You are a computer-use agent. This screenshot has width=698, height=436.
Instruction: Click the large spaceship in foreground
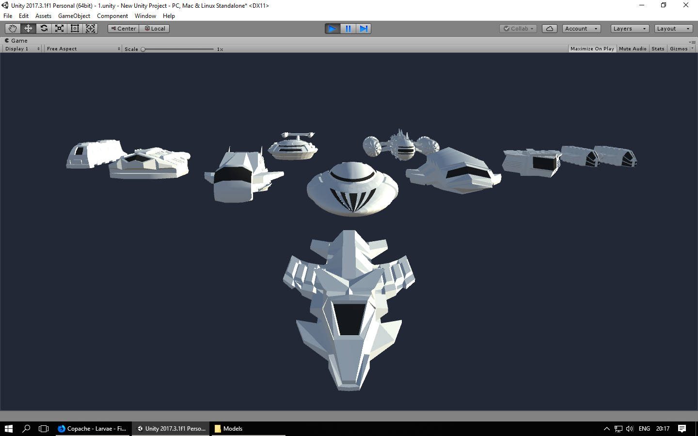coord(349,310)
